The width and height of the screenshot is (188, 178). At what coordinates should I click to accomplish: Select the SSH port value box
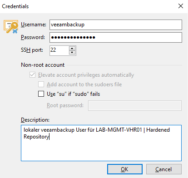59,50
